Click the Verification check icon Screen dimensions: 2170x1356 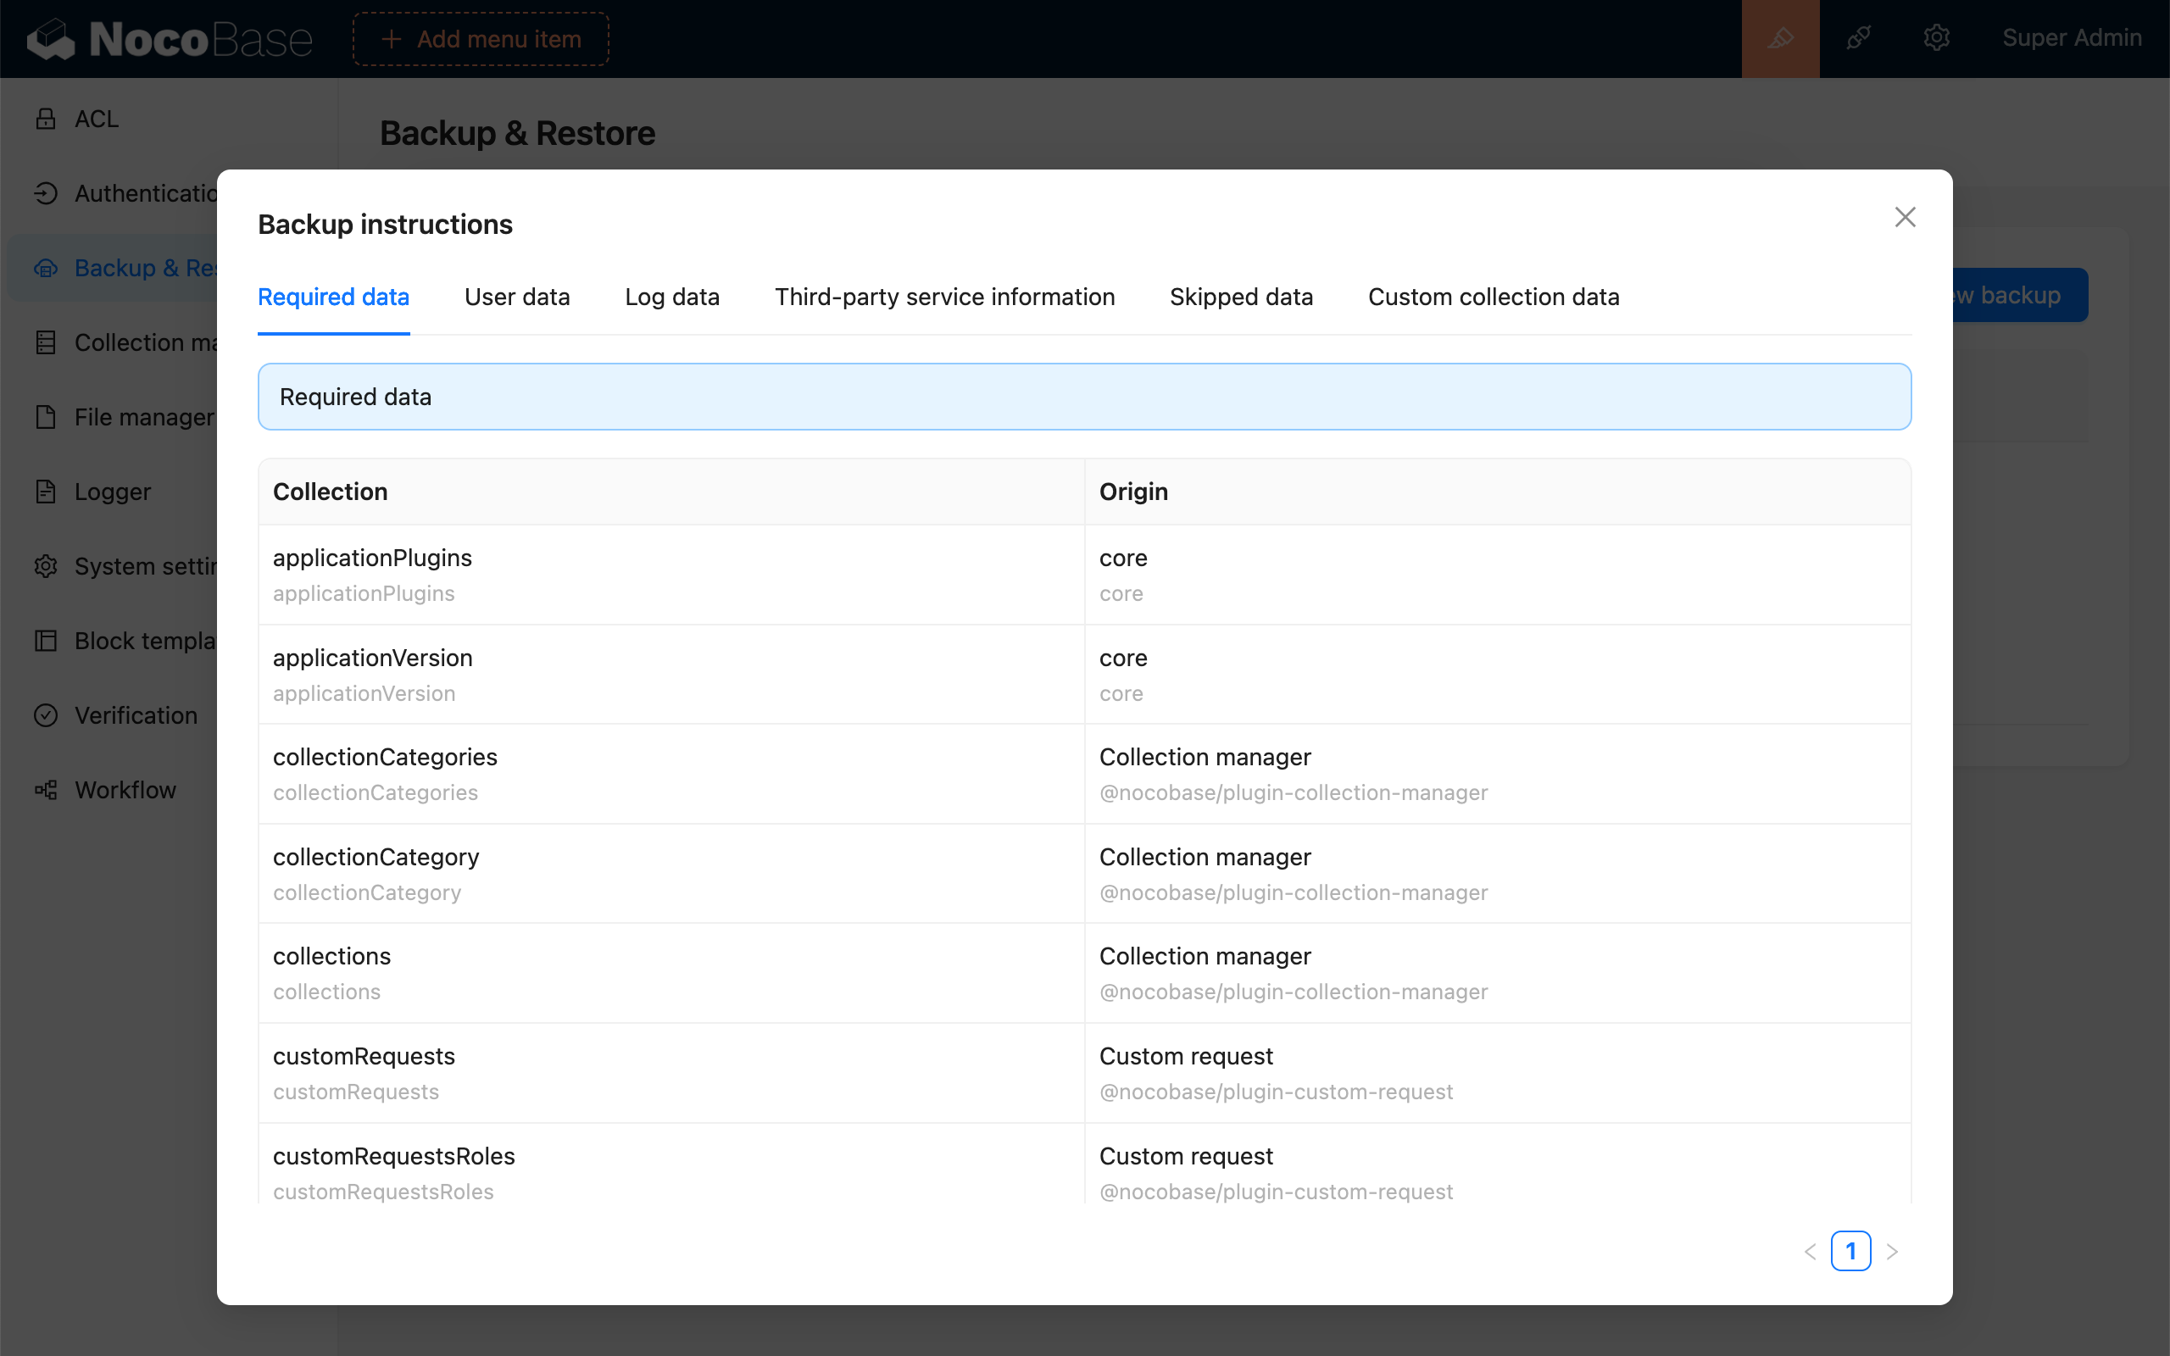click(46, 714)
